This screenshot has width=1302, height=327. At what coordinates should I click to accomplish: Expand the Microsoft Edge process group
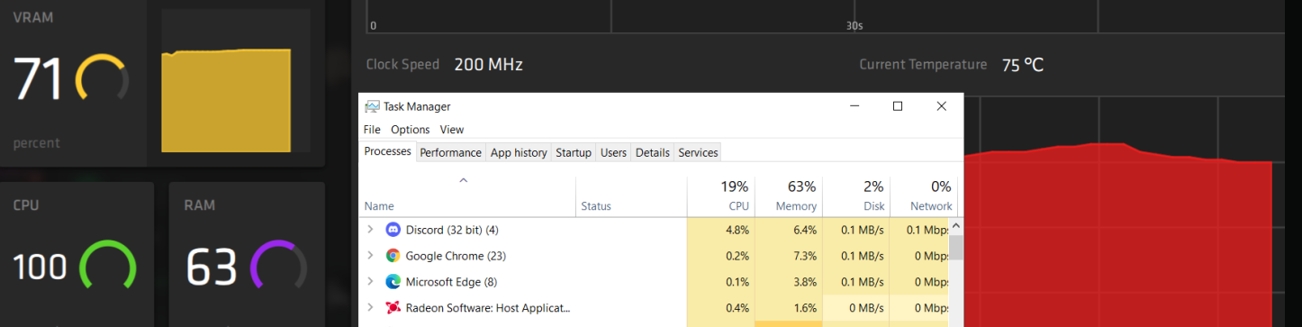click(x=370, y=282)
